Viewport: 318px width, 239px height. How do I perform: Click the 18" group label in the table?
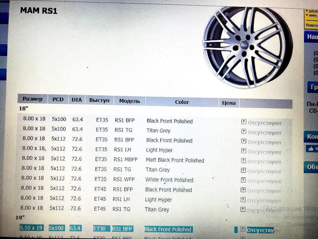pyautogui.click(x=24, y=109)
